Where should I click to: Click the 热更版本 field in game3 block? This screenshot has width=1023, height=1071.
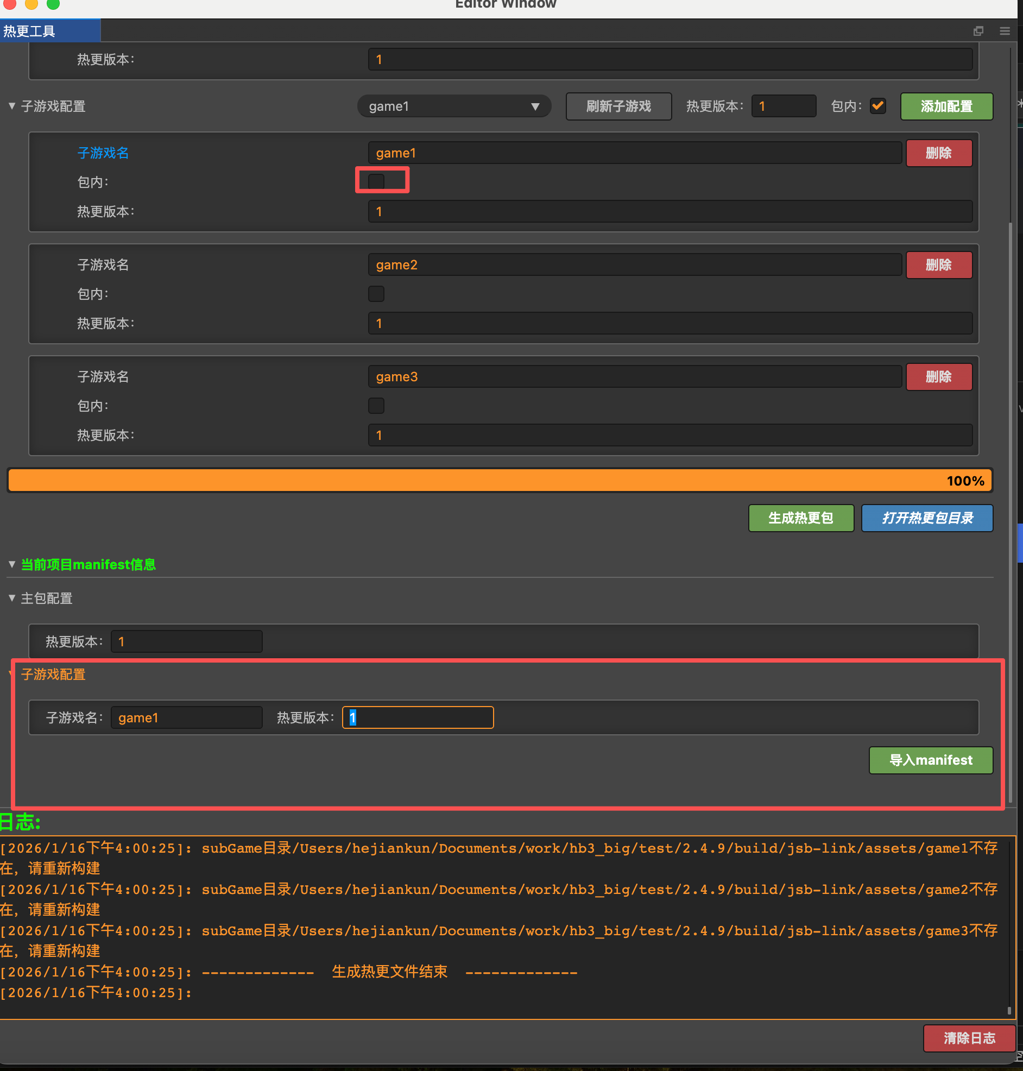point(670,435)
